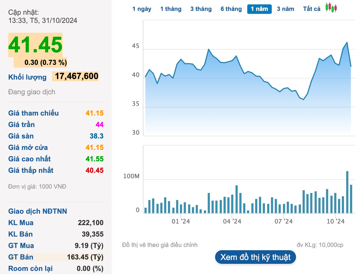Click the 'Room còn lại' label
Image resolution: width=356 pixels, height=278 pixels.
click(x=31, y=268)
